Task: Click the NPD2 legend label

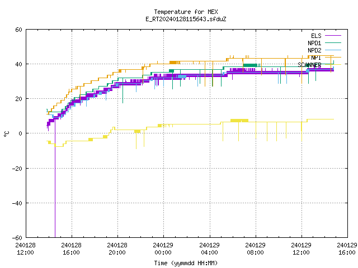Action: (x=314, y=50)
